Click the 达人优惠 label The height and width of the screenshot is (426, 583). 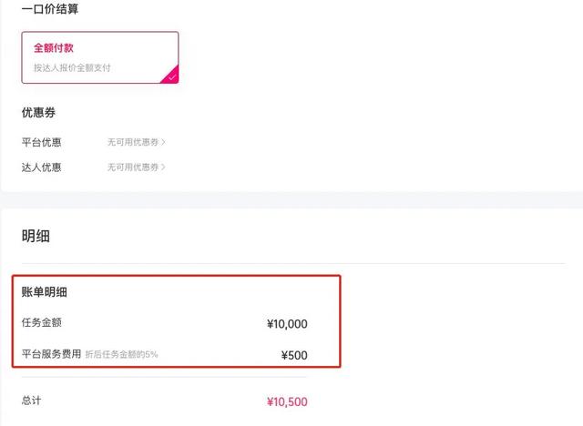41,167
